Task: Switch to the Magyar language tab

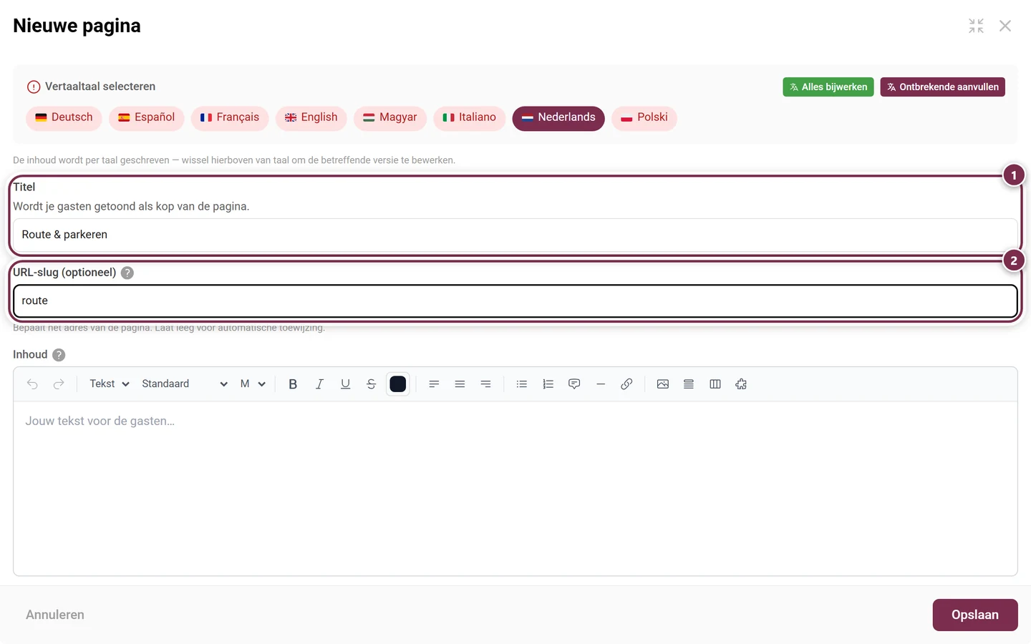Action: click(x=390, y=118)
